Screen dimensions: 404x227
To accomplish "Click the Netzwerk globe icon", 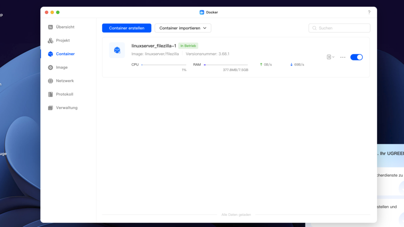I will pos(50,81).
